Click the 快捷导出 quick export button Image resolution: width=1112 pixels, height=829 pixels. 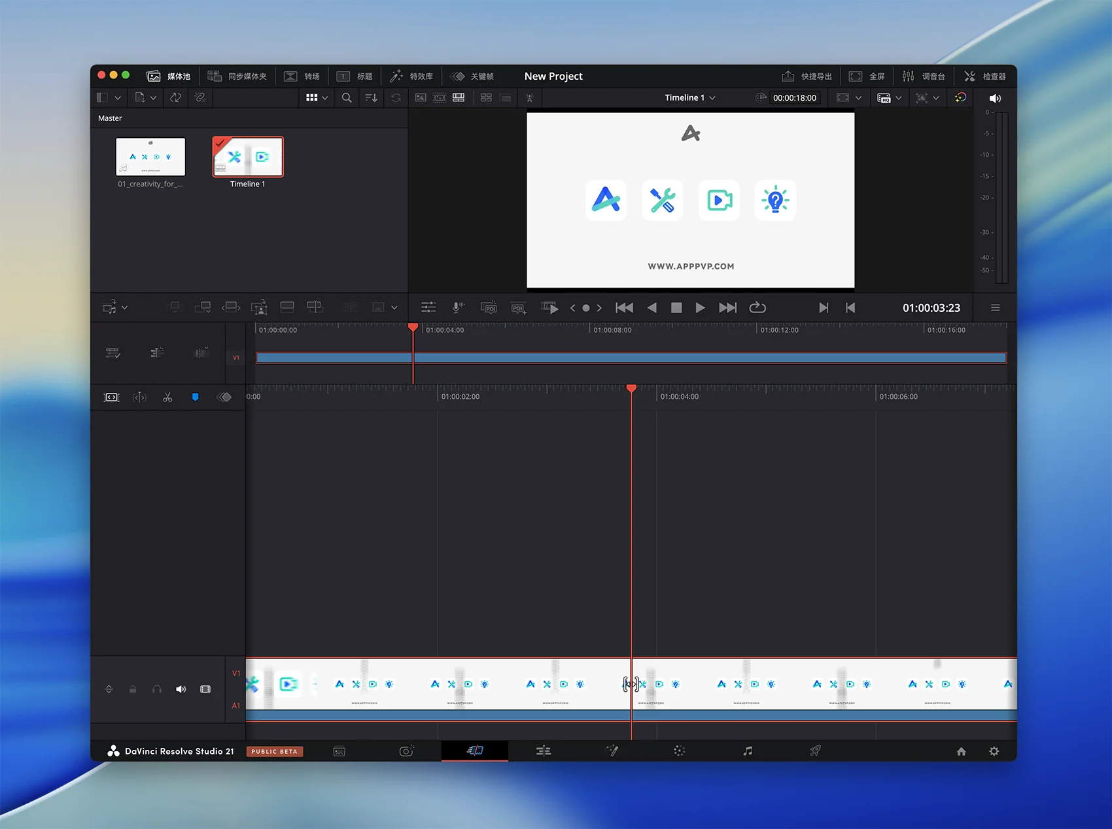pyautogui.click(x=807, y=76)
